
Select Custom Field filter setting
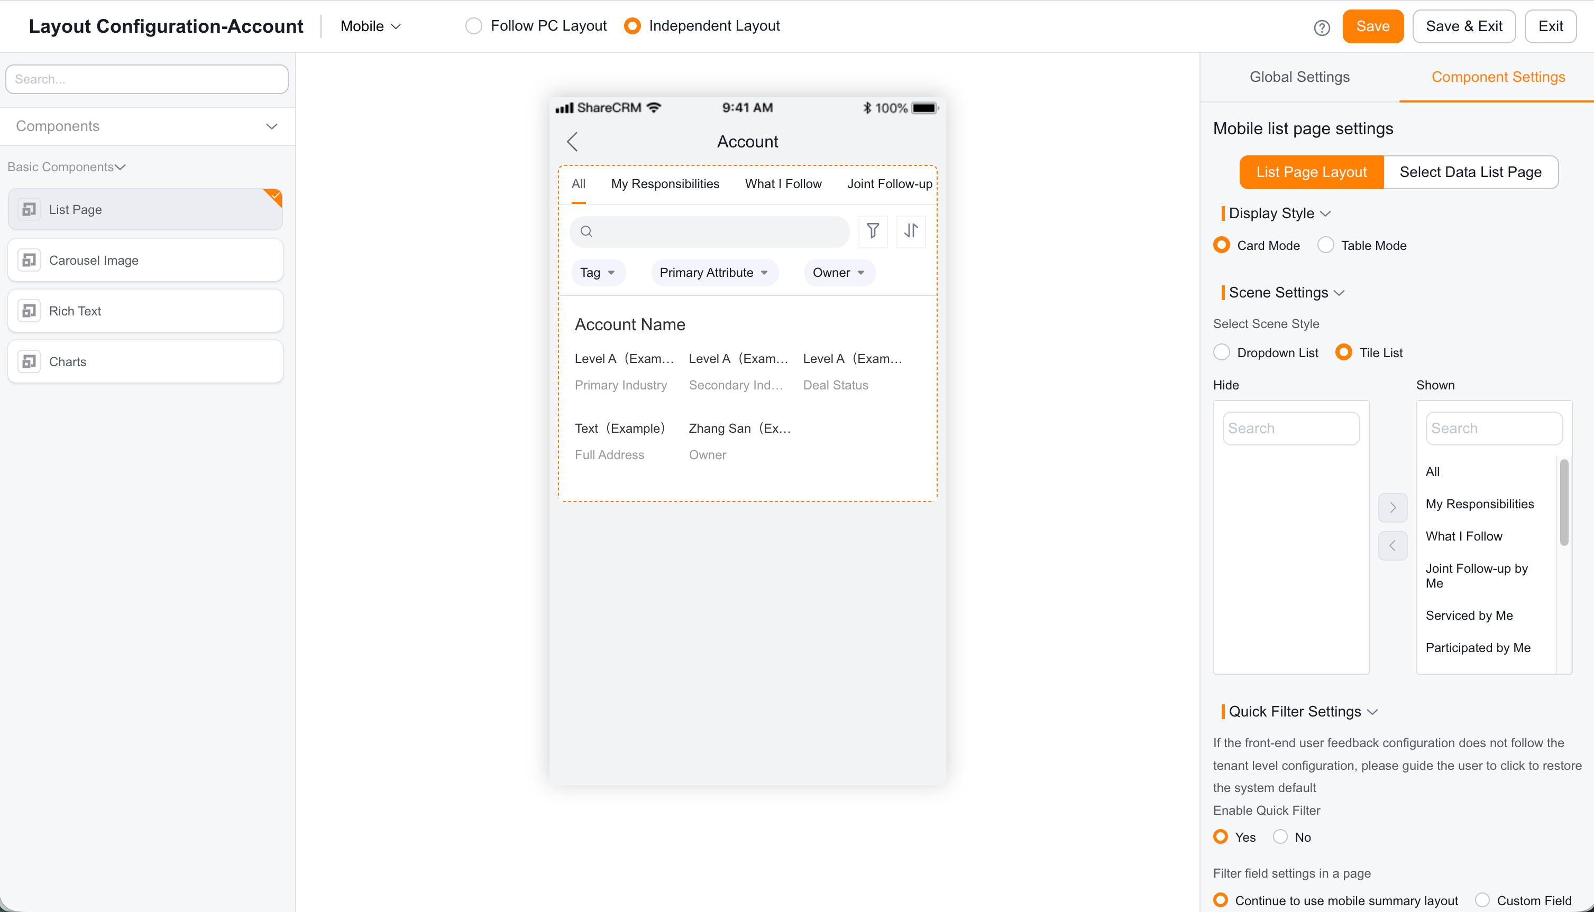coord(1482,900)
